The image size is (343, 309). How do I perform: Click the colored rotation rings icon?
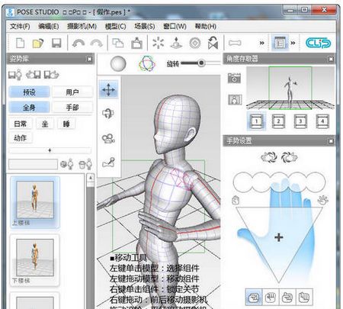tap(147, 63)
